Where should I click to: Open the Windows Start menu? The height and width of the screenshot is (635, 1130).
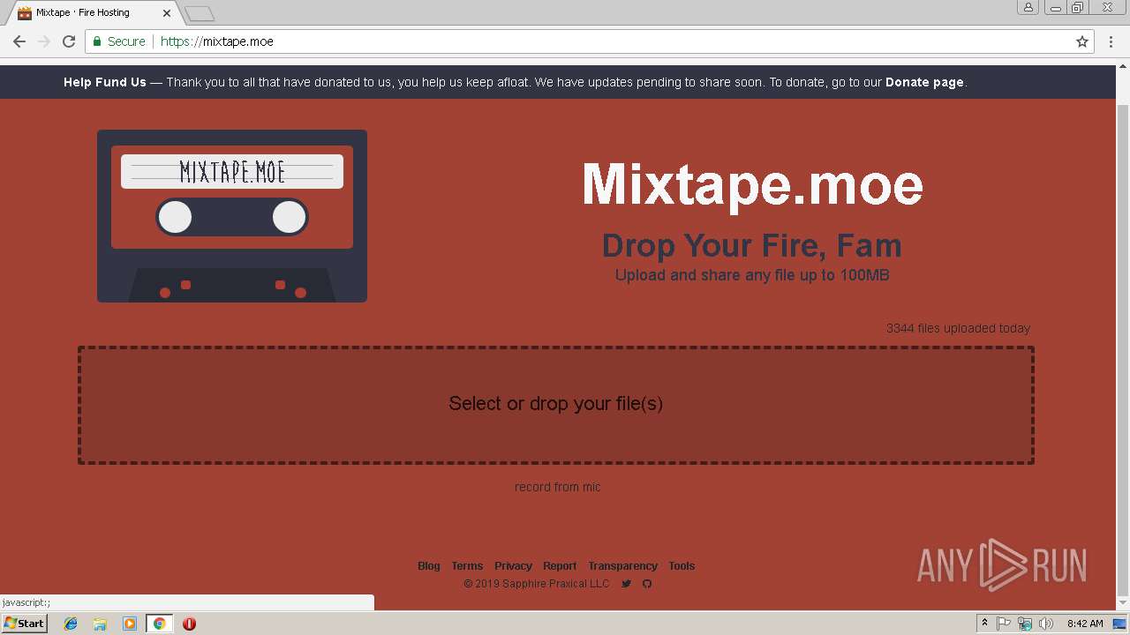24,623
